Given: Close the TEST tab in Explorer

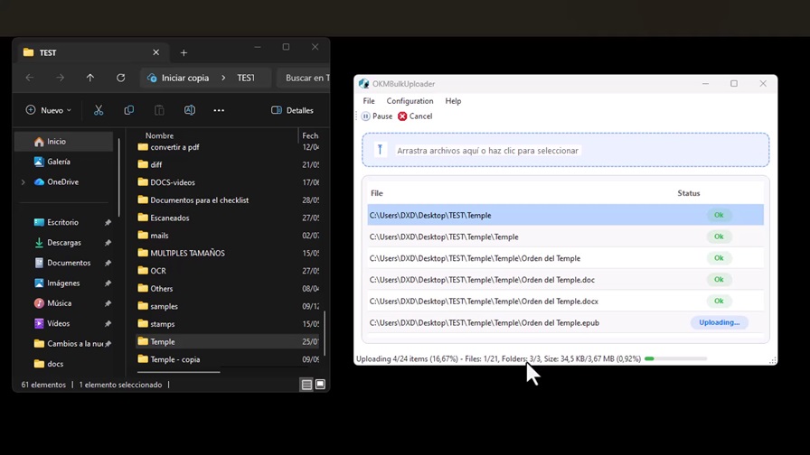Looking at the screenshot, I should (x=156, y=52).
